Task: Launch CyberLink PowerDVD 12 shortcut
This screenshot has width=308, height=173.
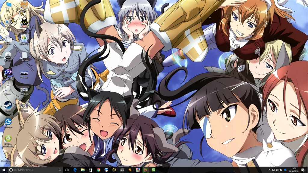Action: (8, 74)
